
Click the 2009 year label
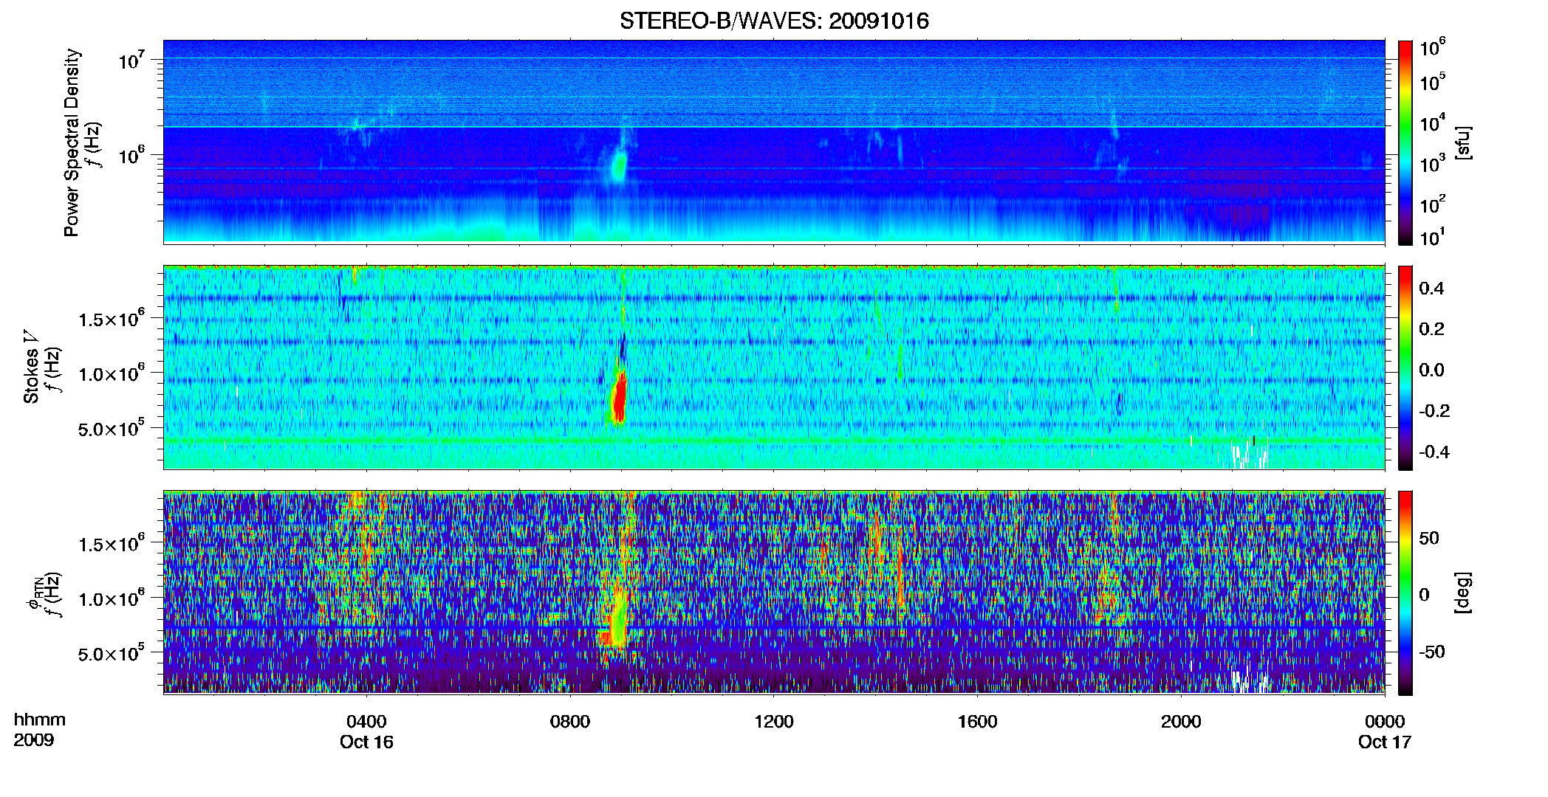coord(34,739)
